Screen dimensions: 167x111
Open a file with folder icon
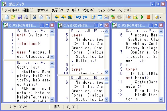(x=13, y=17)
